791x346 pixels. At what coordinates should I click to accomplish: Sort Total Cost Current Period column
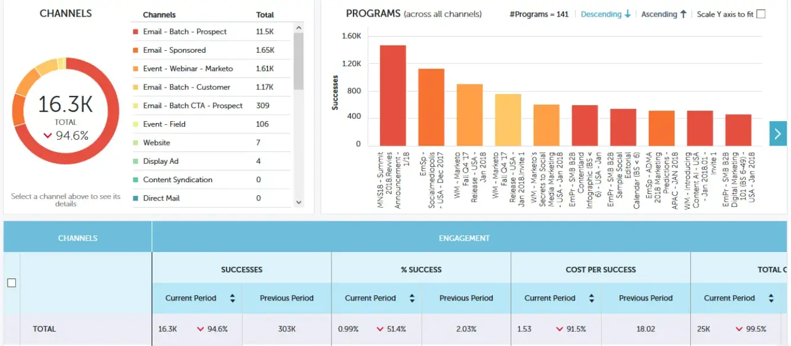click(771, 298)
